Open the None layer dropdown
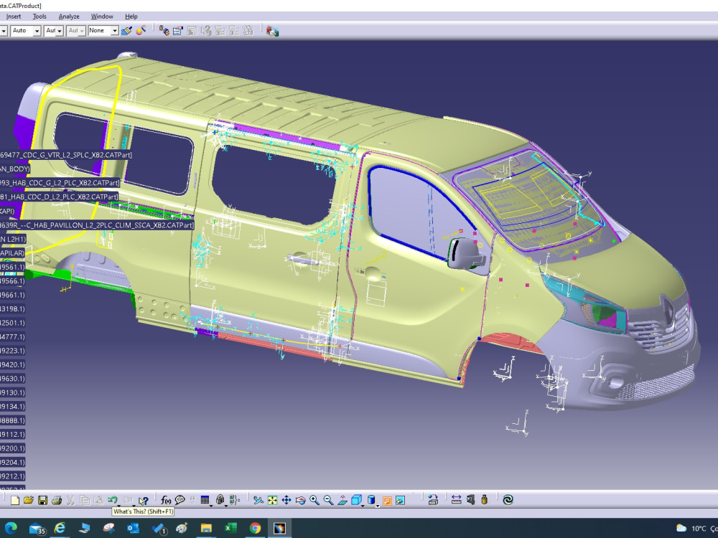718x538 pixels. coord(114,31)
